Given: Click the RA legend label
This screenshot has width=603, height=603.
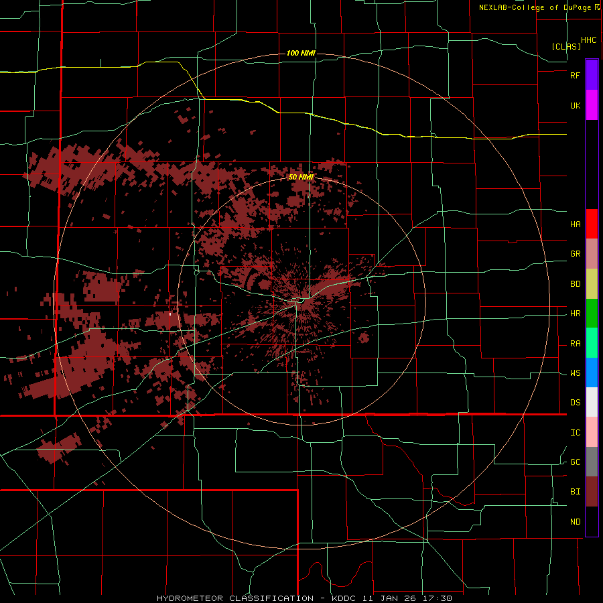Looking at the screenshot, I should pyautogui.click(x=575, y=344).
